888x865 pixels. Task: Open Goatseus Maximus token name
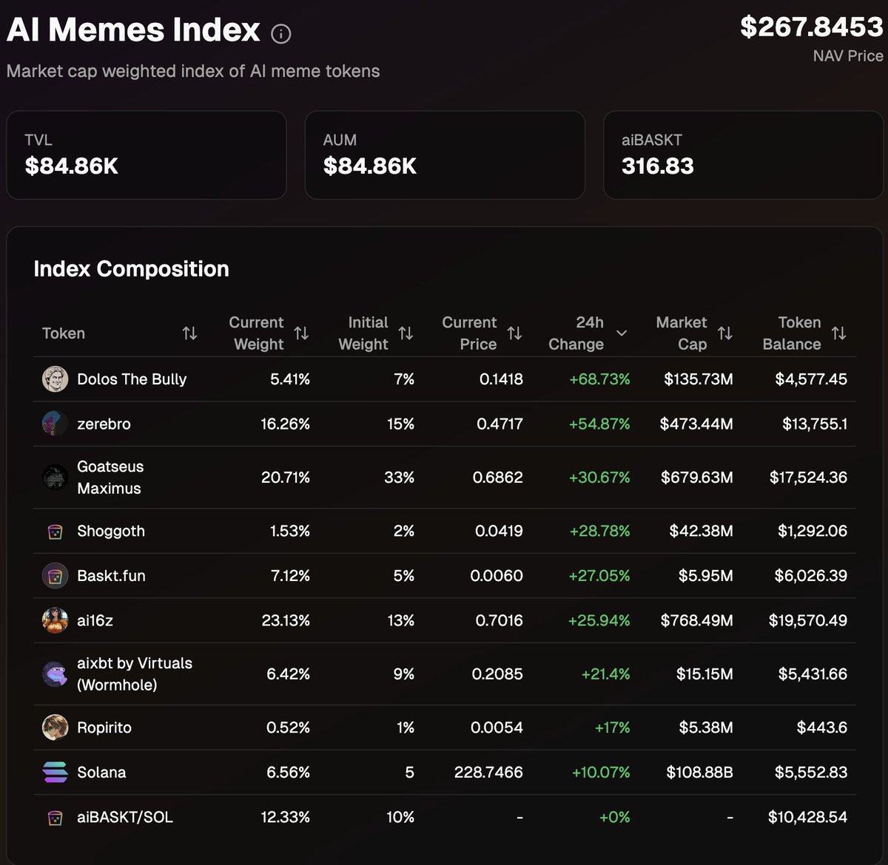tap(110, 478)
